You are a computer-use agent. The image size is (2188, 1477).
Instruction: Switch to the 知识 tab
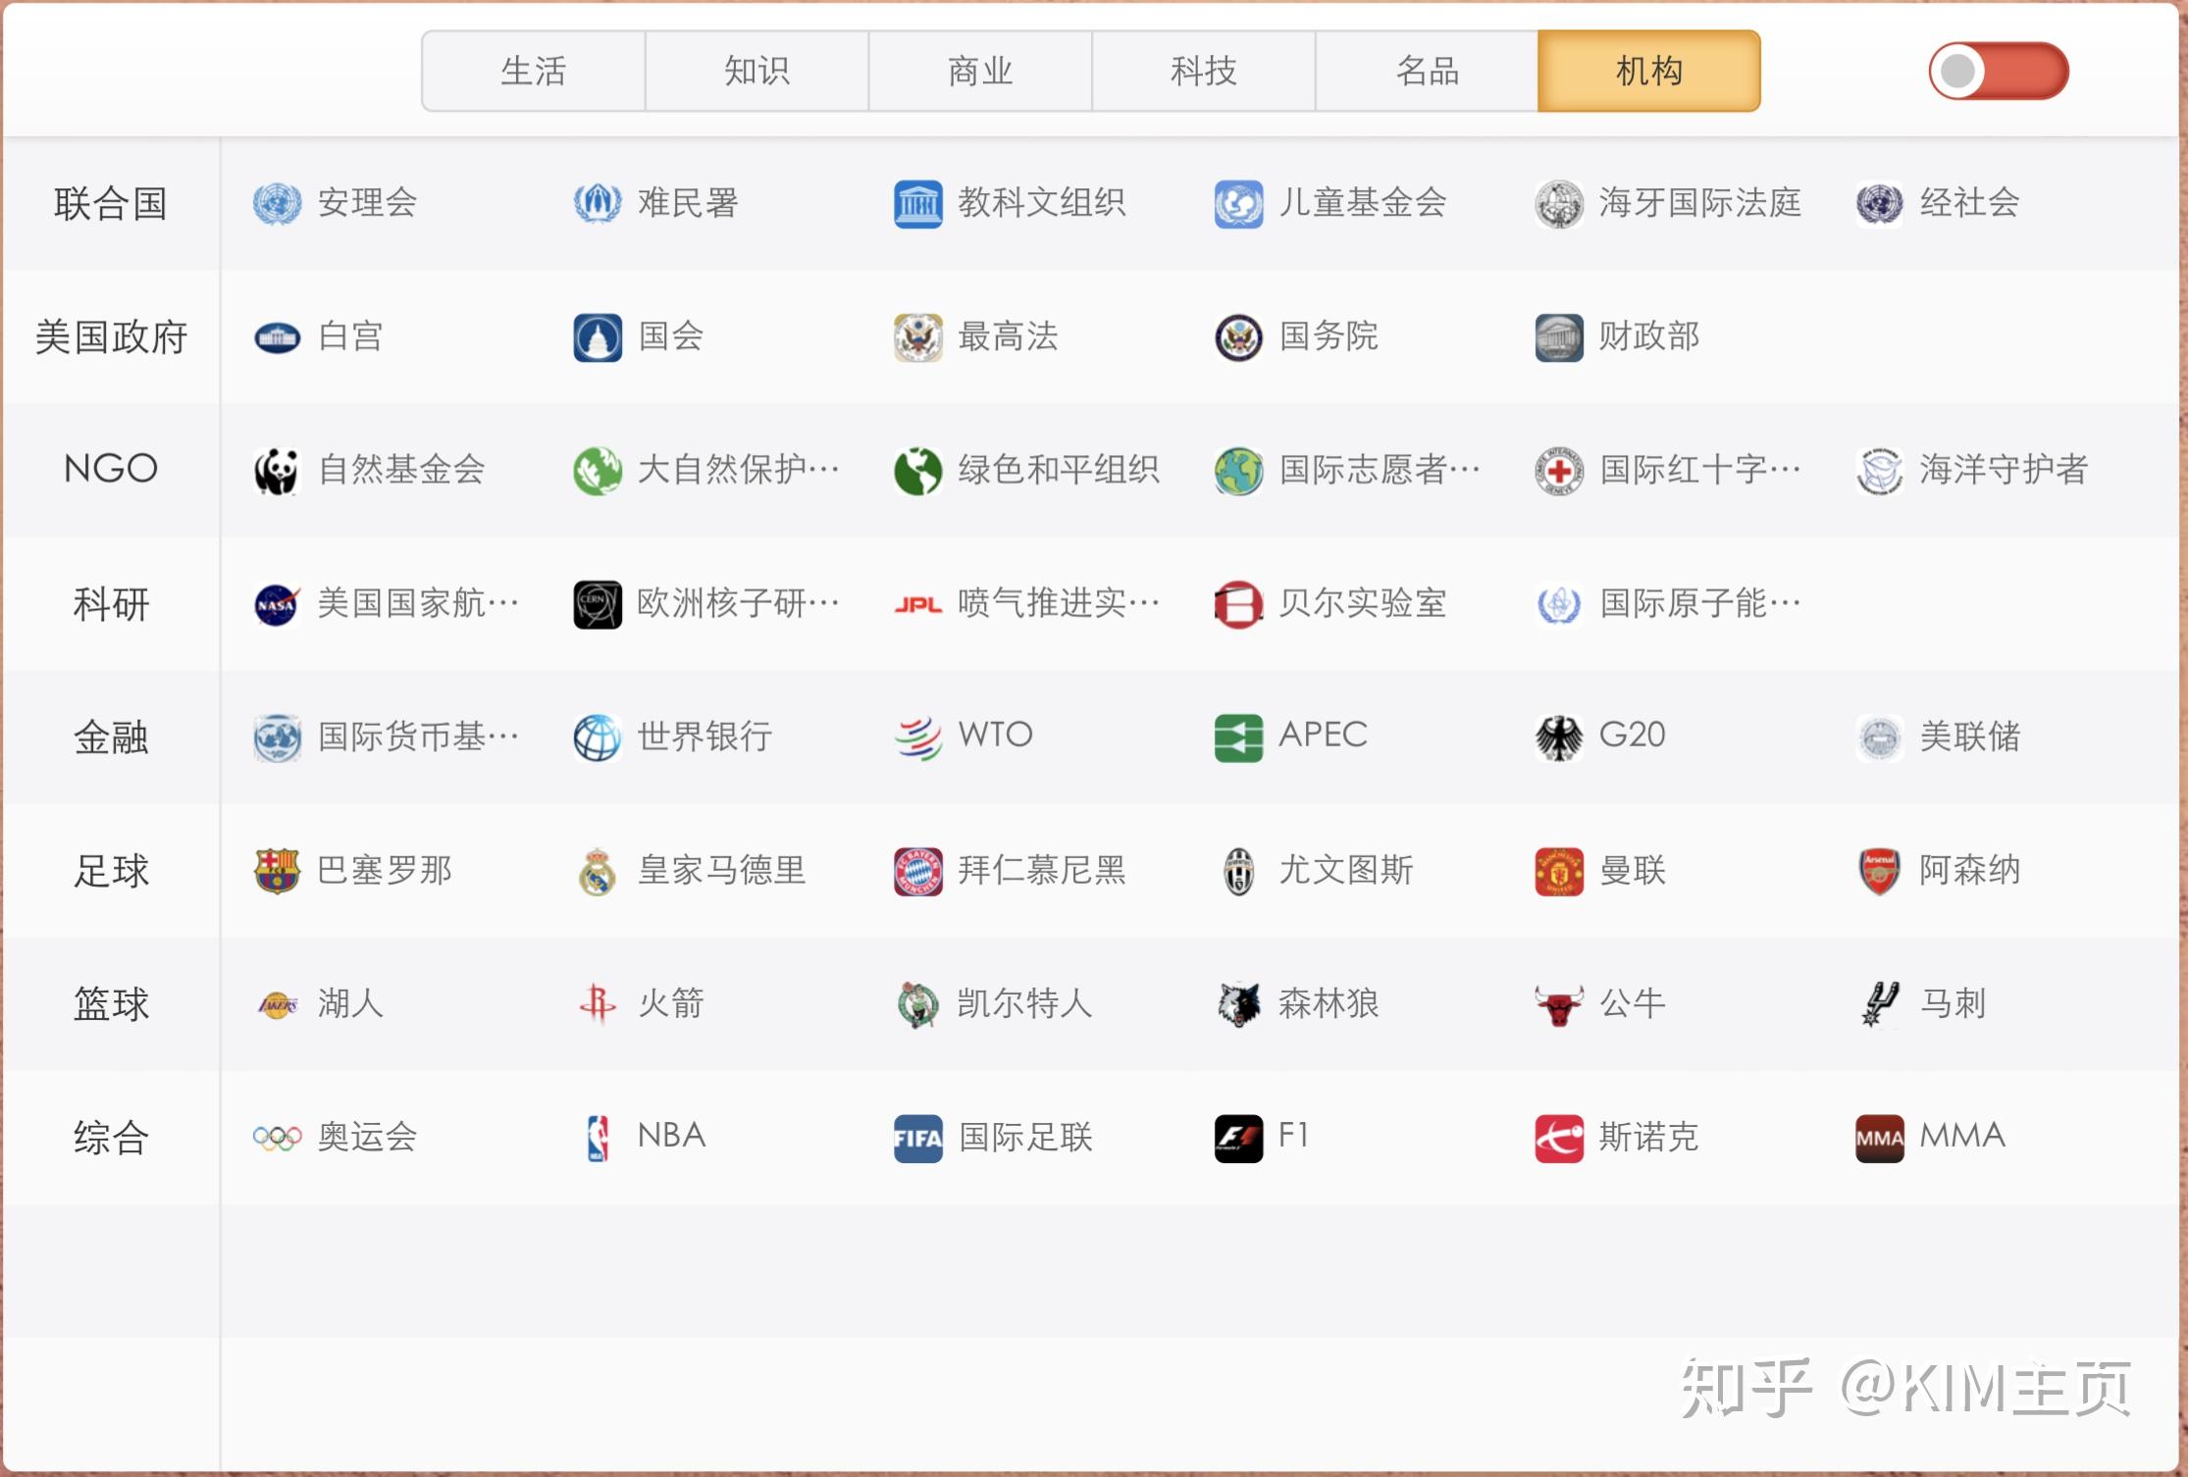(x=756, y=71)
